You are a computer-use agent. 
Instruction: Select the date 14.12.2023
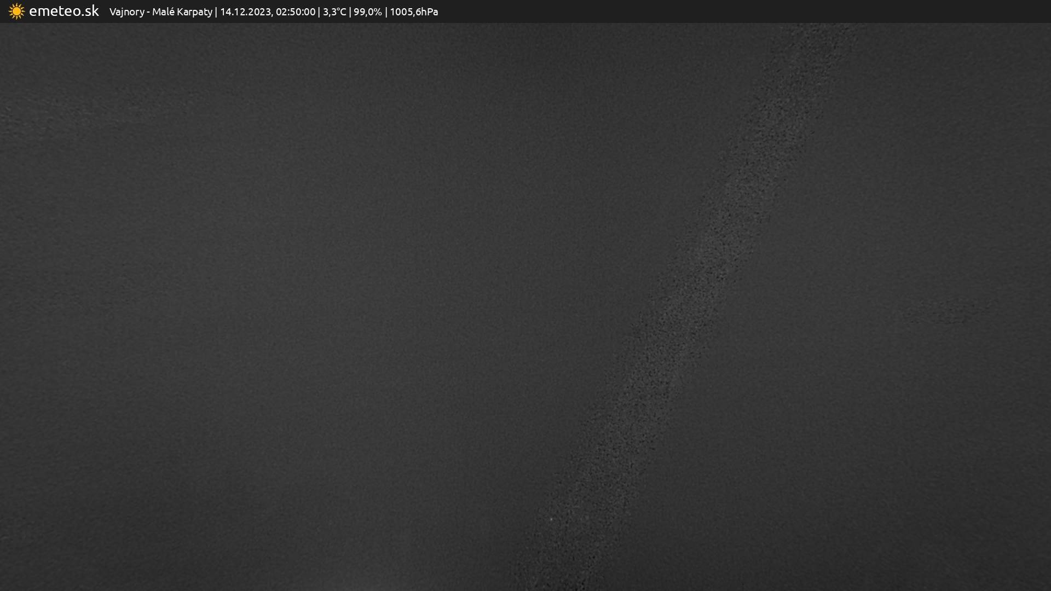[245, 12]
